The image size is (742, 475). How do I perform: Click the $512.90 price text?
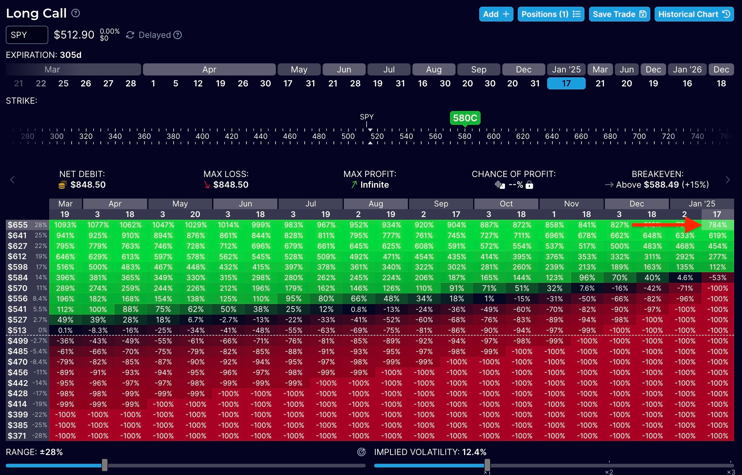74,35
